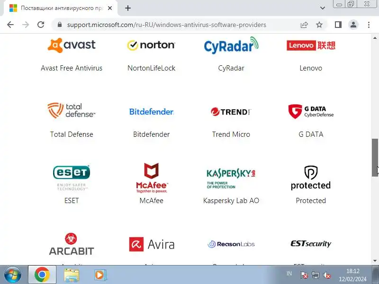379x284 pixels.
Task: Click the Arcabit logo
Action: point(72,244)
